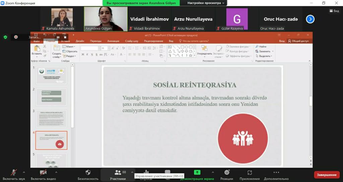Screen dimensions: 343x182
Task: Open video options arrow beside camera
Action: click(x=56, y=172)
